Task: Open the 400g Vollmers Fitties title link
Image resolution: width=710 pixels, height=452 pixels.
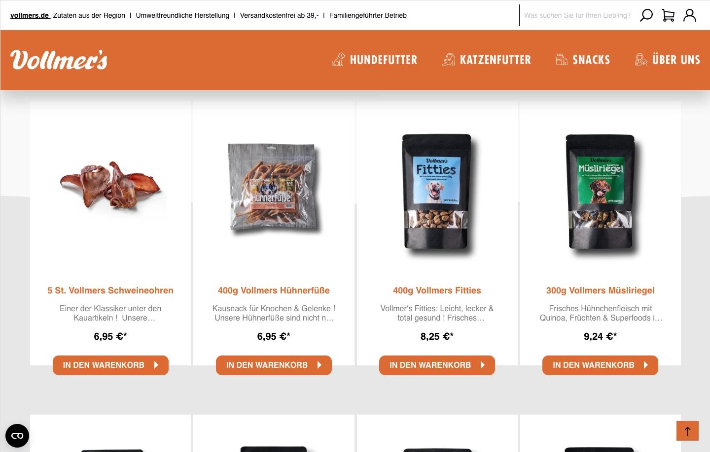Action: click(x=437, y=291)
